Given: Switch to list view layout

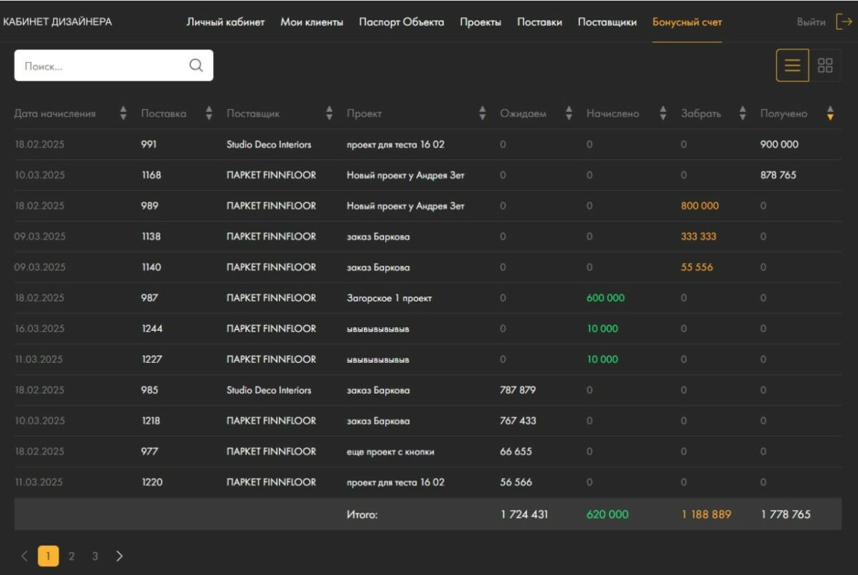Looking at the screenshot, I should coord(792,66).
